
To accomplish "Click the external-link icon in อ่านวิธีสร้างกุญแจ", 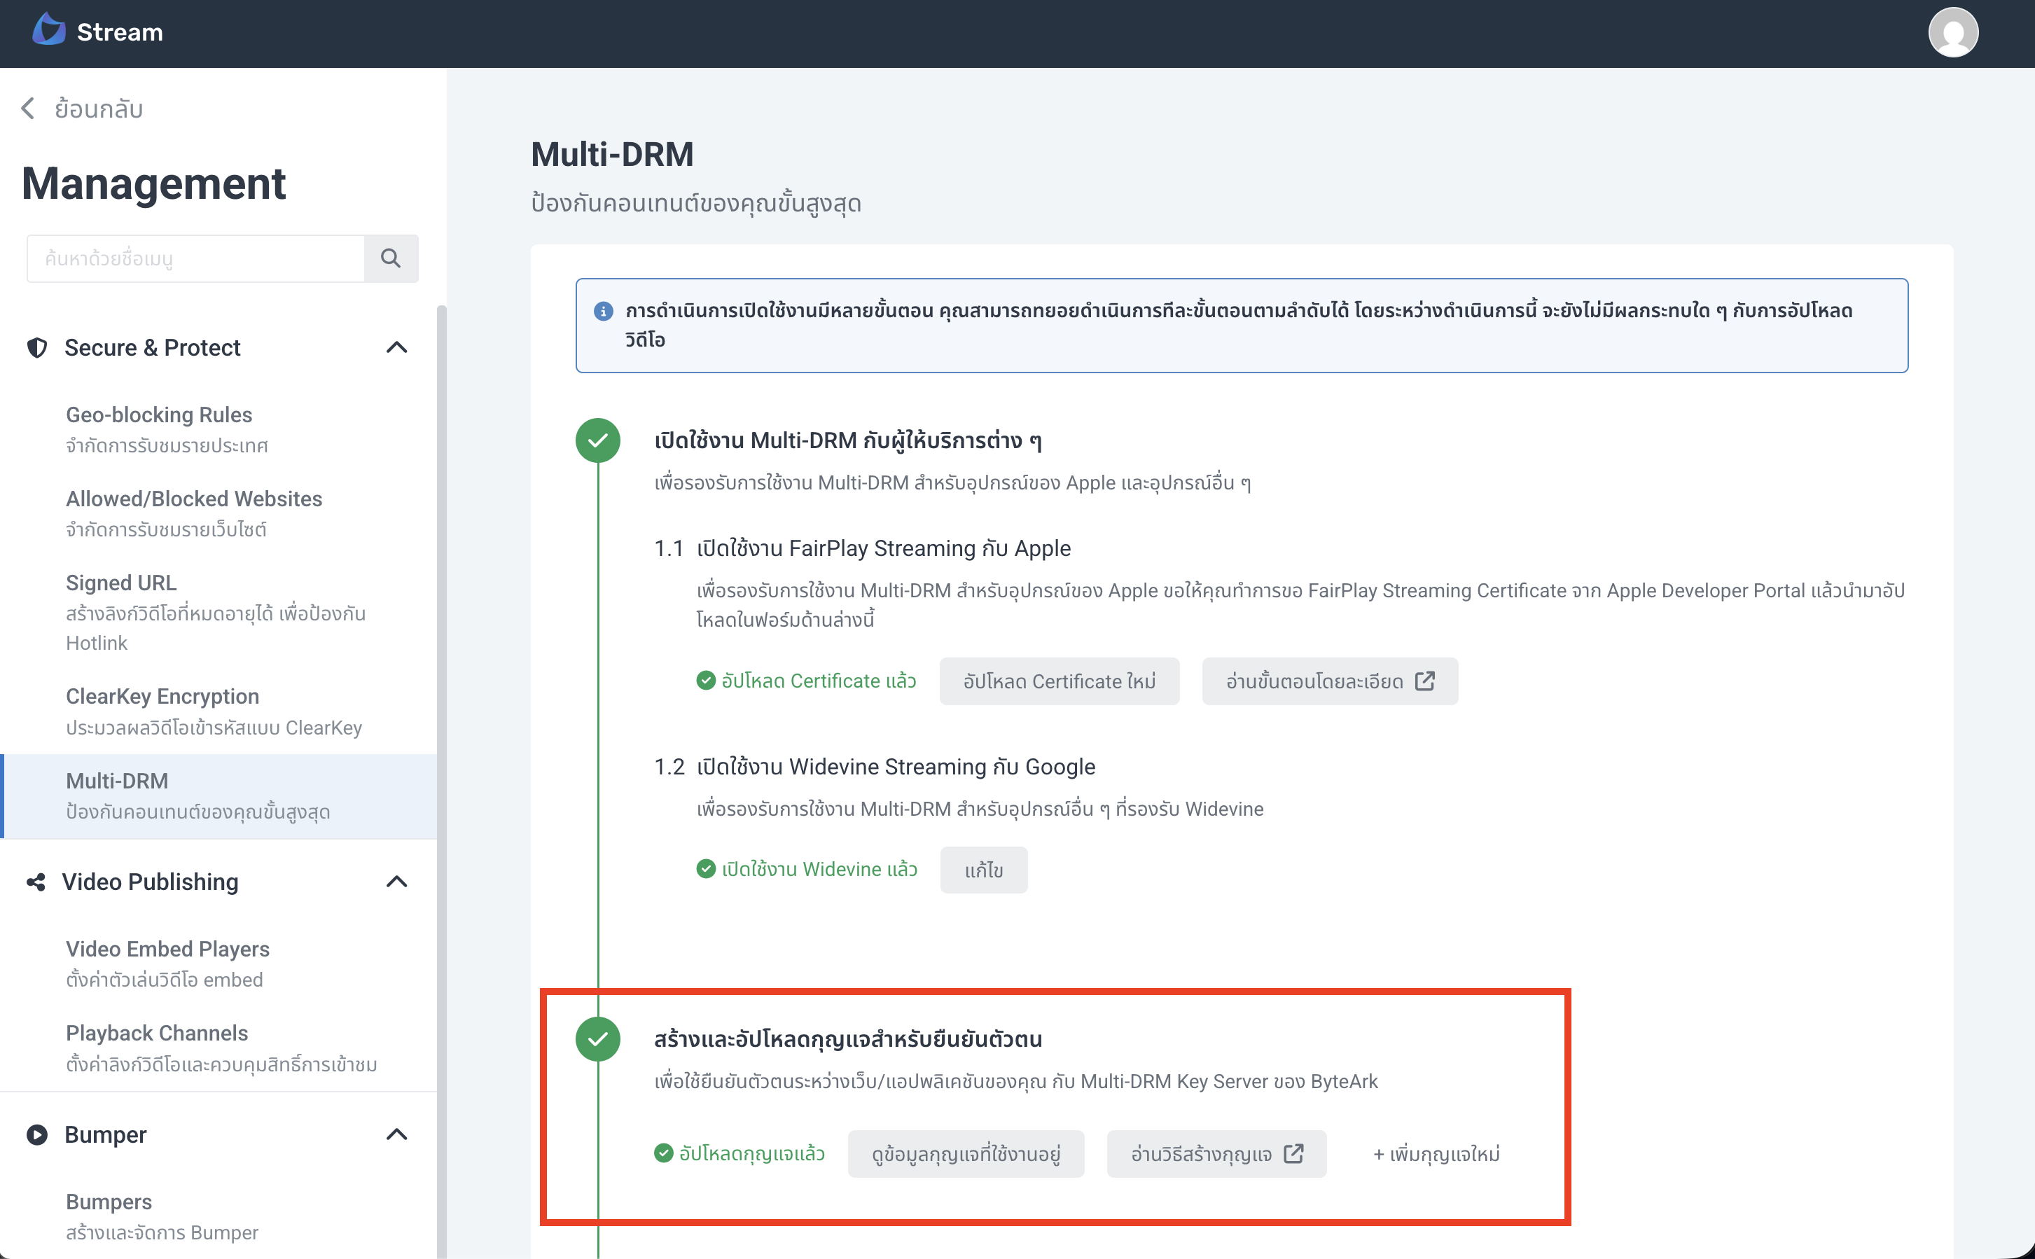I will pos(1293,1153).
